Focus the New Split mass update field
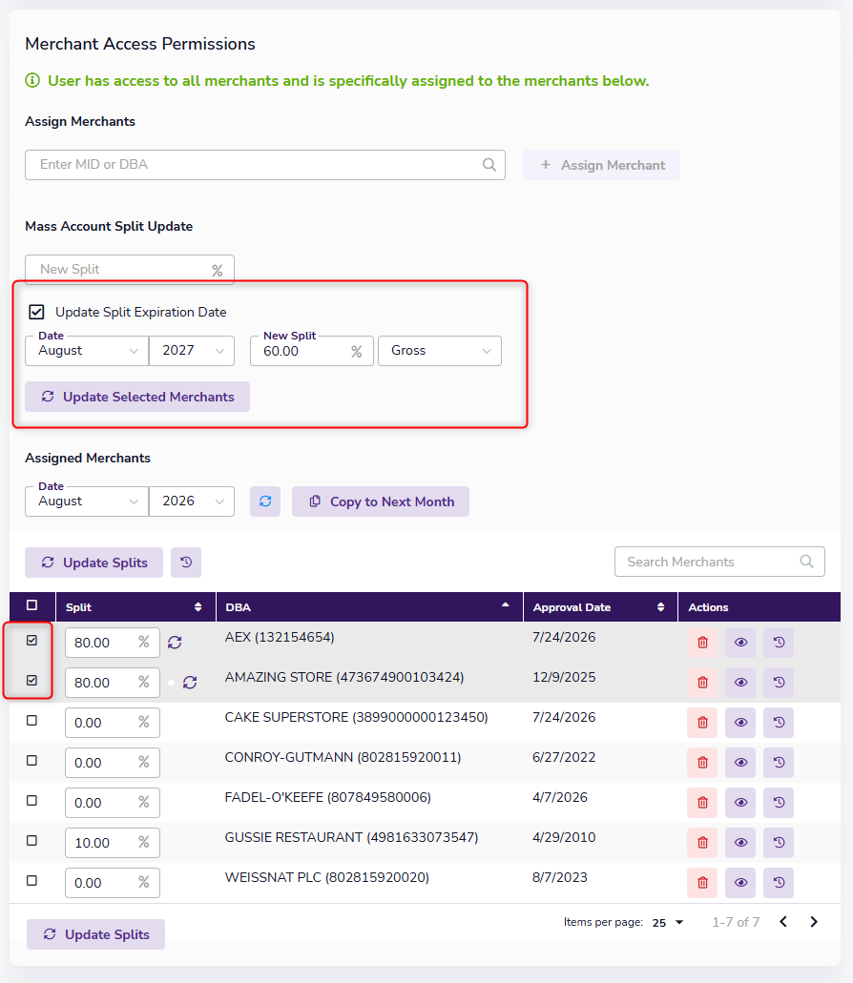This screenshot has width=853, height=983. [130, 270]
